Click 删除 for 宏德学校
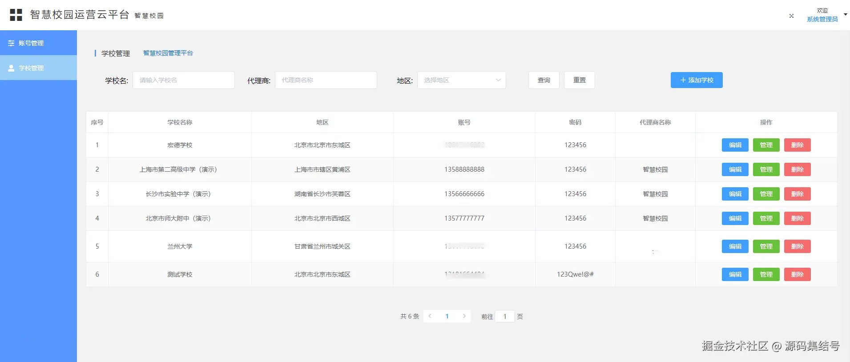850x362 pixels. click(798, 145)
